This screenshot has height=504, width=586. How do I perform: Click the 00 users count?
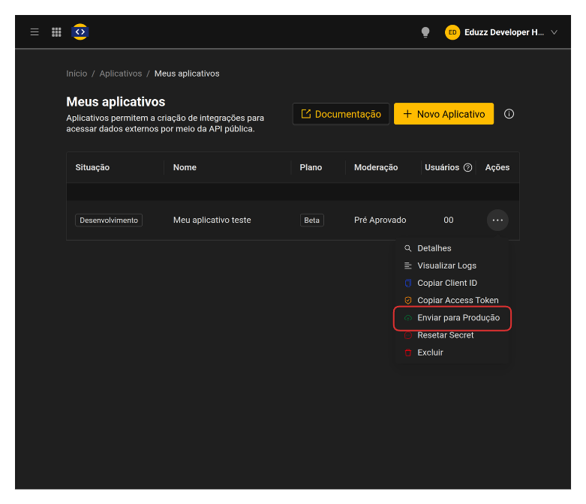click(x=449, y=220)
